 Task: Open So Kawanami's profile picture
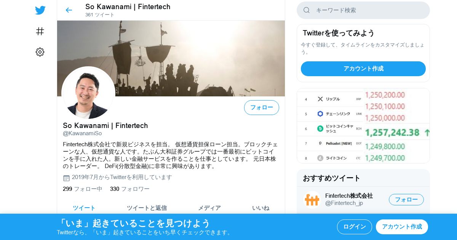coord(88,93)
